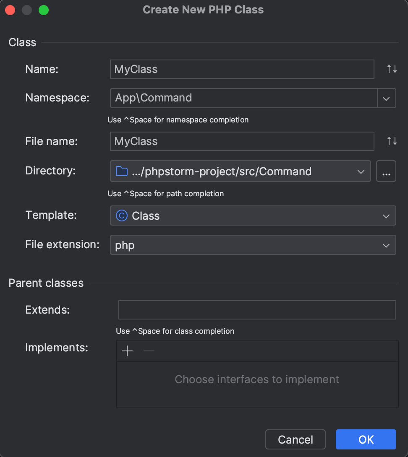The height and width of the screenshot is (457, 408).
Task: Click the Choose interfaces to implement area
Action: (256, 379)
